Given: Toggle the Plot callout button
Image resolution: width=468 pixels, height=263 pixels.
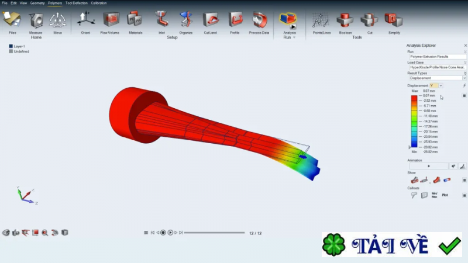Looking at the screenshot, I should (445, 195).
